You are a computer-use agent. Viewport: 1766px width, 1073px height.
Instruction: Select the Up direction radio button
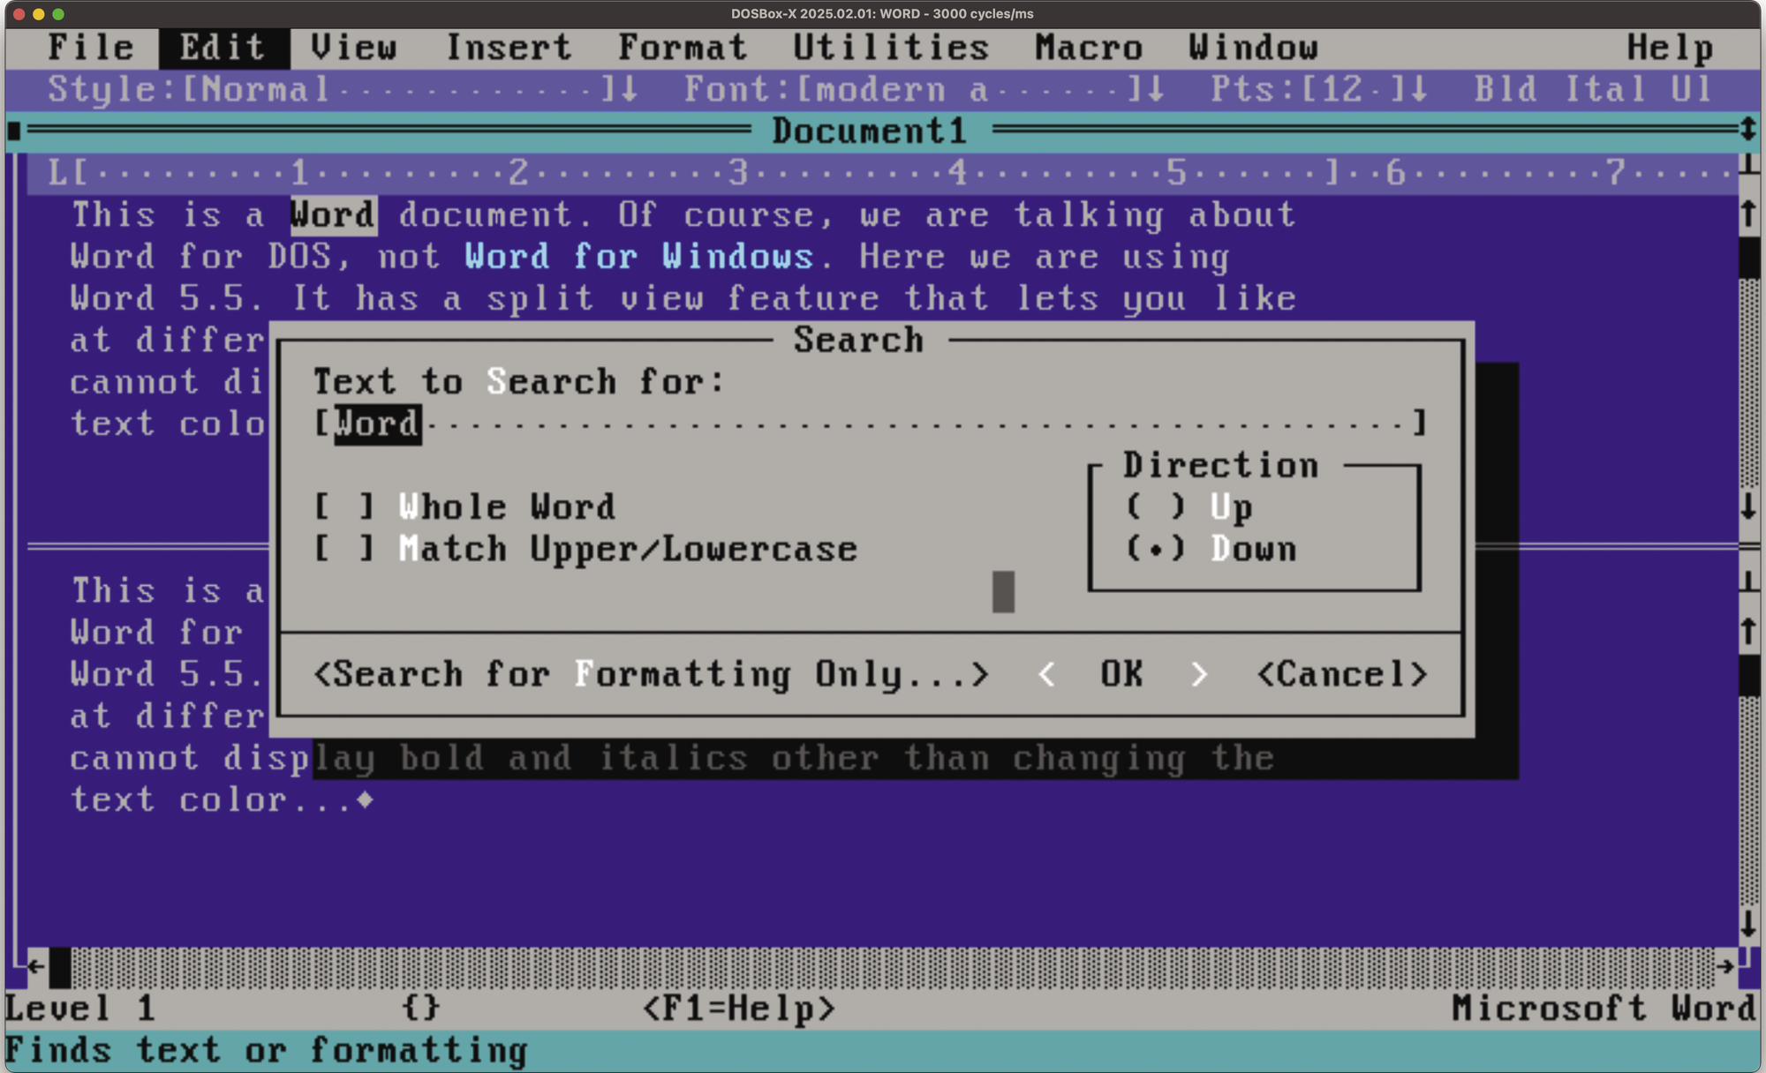tap(1155, 507)
